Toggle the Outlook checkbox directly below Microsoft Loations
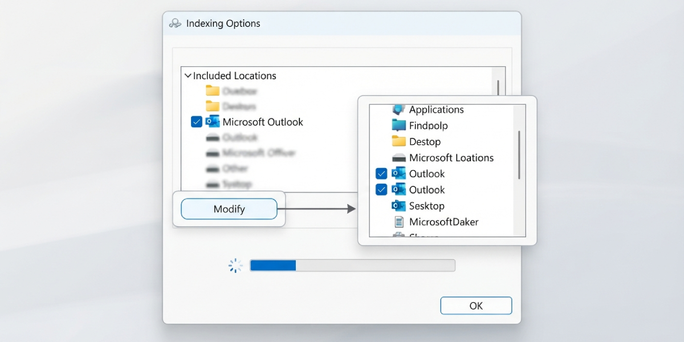This screenshot has height=342, width=684. pyautogui.click(x=382, y=174)
